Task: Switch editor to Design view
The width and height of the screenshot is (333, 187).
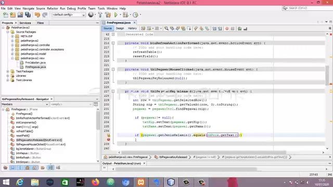Action: coord(120,29)
